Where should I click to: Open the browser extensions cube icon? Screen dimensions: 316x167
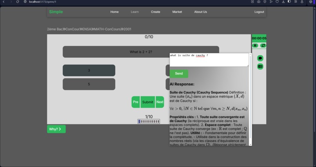click(x=311, y=2)
